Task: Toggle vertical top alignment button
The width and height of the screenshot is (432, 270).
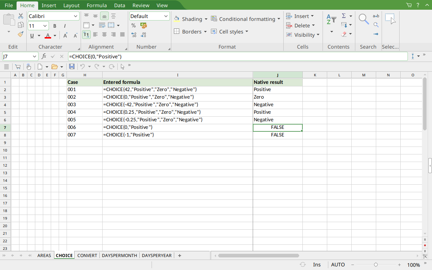Action: click(86, 16)
